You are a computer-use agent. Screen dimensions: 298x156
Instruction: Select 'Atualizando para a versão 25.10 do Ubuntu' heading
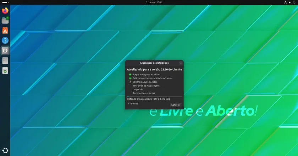click(154, 70)
